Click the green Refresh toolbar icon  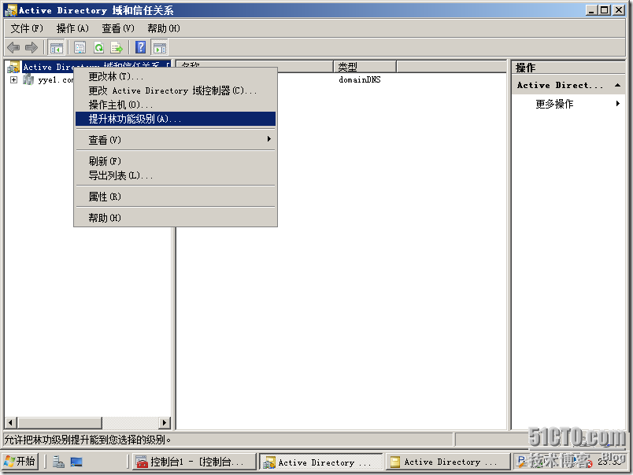(x=98, y=48)
